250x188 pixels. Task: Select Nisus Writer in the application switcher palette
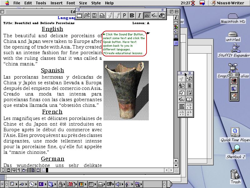234,96
